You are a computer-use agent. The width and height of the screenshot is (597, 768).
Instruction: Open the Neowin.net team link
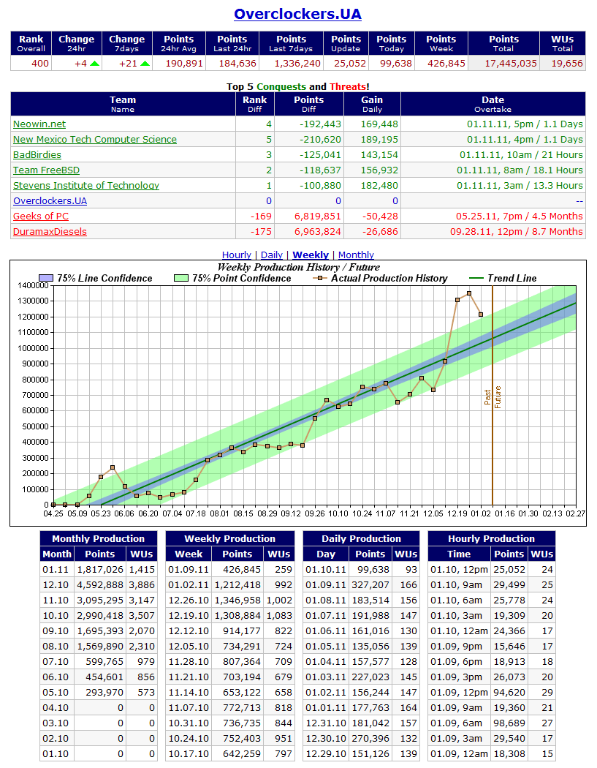[39, 124]
